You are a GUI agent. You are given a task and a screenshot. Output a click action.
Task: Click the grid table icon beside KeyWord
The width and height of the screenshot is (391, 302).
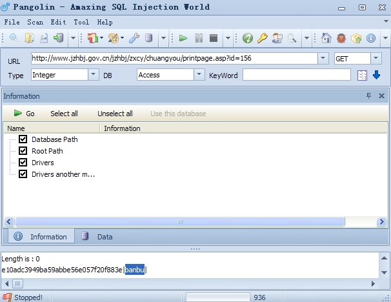(x=362, y=75)
